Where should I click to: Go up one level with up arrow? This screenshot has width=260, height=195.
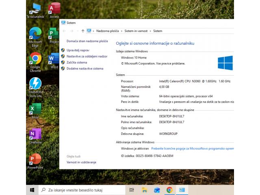(83, 31)
